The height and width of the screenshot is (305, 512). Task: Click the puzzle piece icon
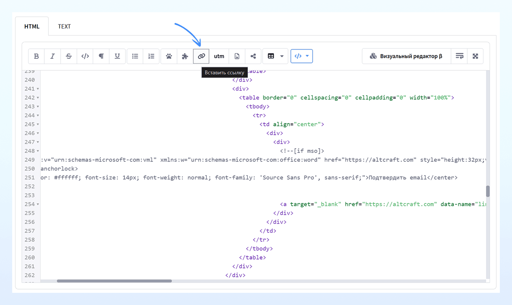185,56
